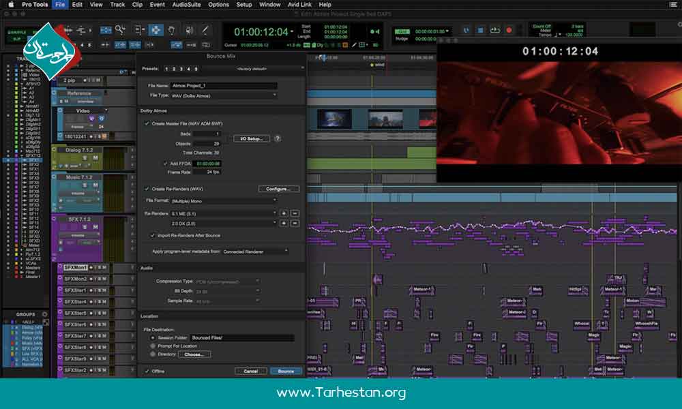
Task: Mute the Dialog 7.1.2 track
Action: click(95, 157)
